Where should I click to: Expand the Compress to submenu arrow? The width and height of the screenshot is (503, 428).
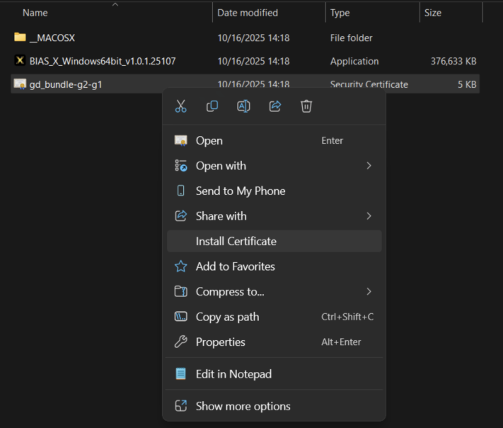[369, 292]
